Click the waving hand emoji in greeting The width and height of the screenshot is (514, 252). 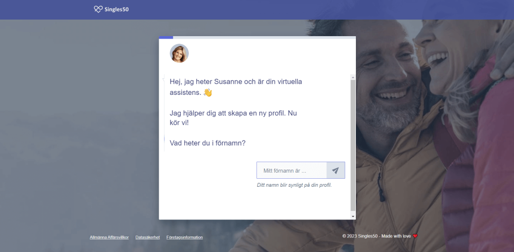(x=208, y=93)
